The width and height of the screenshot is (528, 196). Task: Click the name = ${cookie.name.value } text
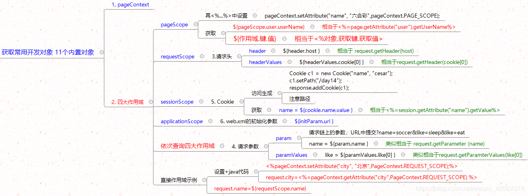[316, 110]
